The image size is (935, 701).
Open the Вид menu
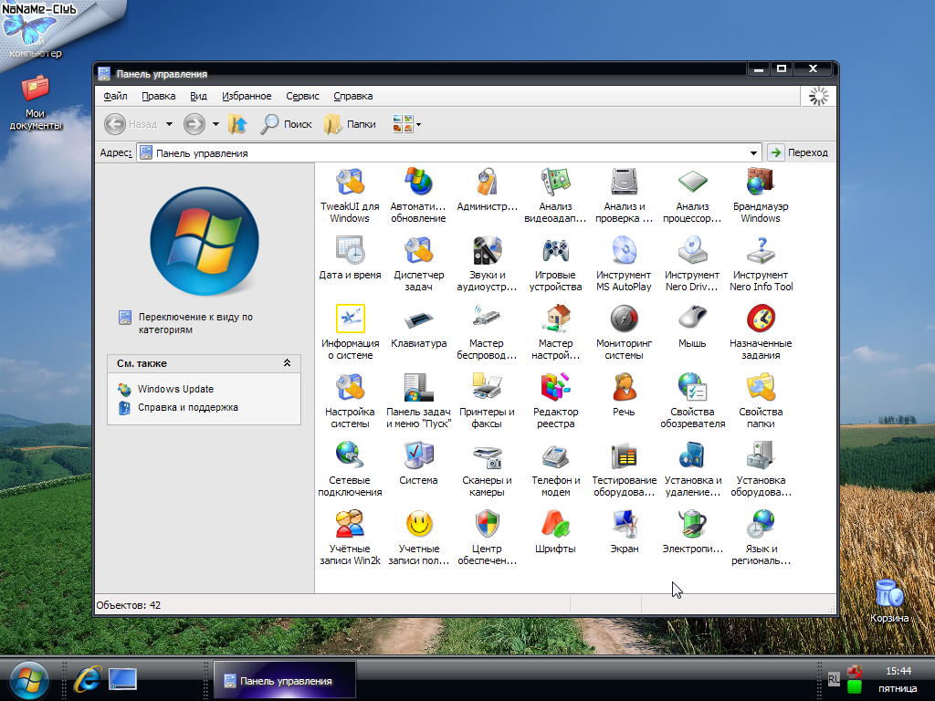pos(198,96)
